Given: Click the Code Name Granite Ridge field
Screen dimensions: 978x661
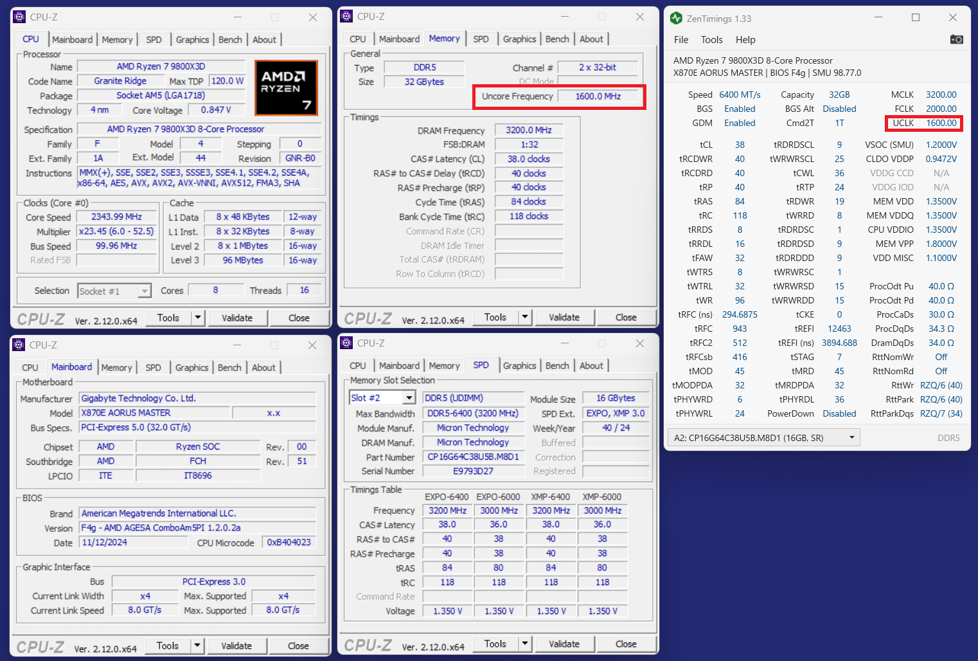Looking at the screenshot, I should coord(120,81).
